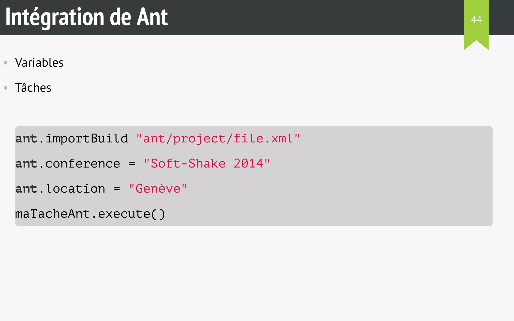
Task: Click the bold 'ant' before conference
Action: coord(26,164)
